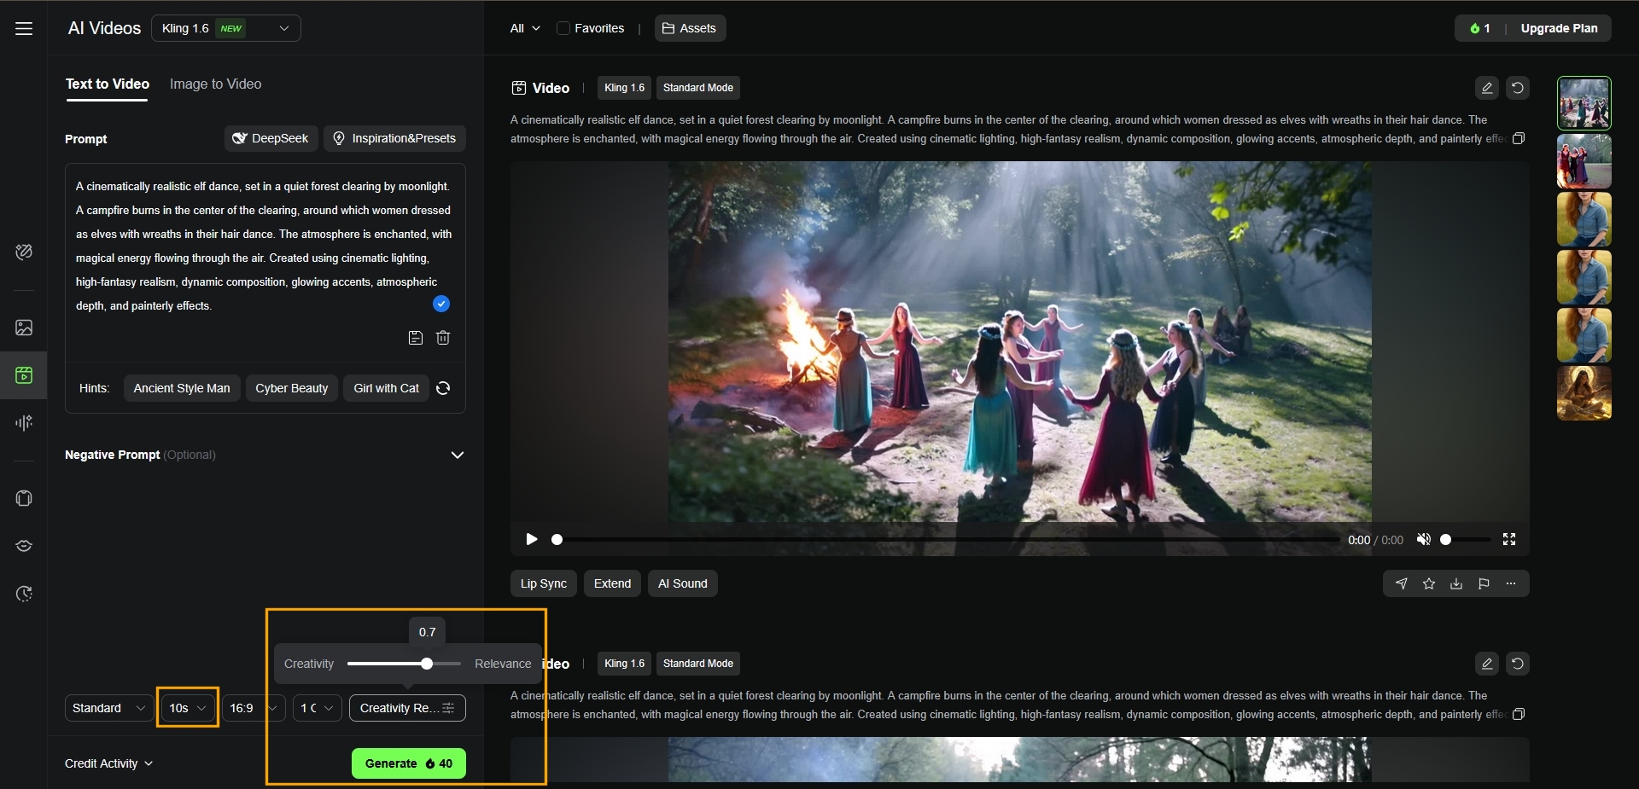Viewport: 1639px width, 789px height.
Task: Open the AI audio waveform sidebar icon
Action: tap(24, 422)
